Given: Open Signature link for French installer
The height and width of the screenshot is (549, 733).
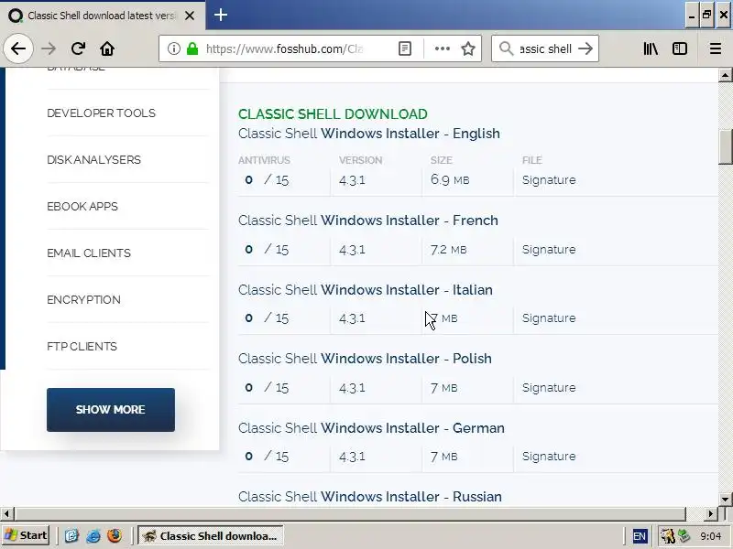Looking at the screenshot, I should 549,250.
